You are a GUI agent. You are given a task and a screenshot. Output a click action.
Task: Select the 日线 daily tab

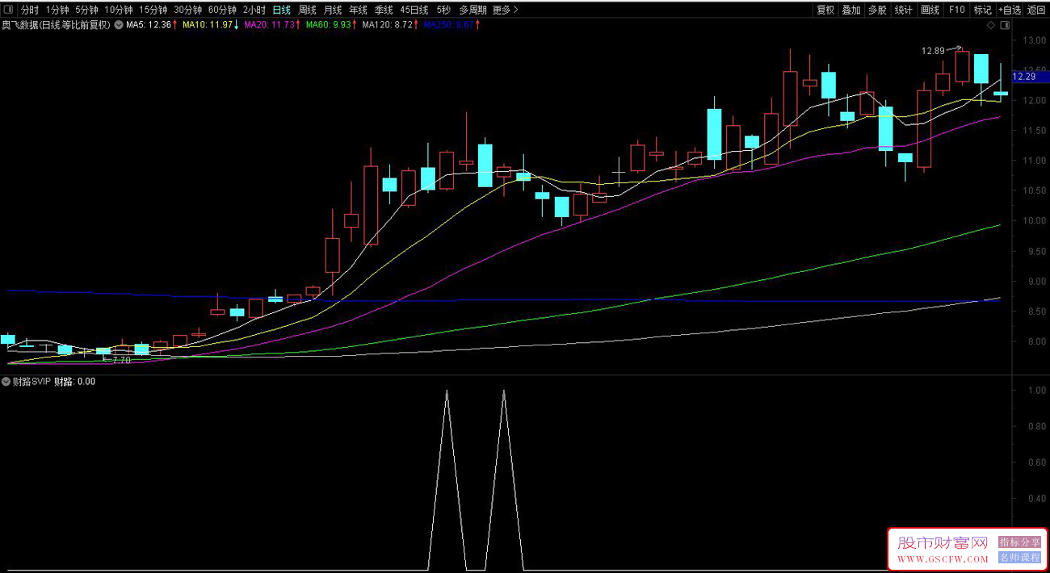pyautogui.click(x=281, y=10)
